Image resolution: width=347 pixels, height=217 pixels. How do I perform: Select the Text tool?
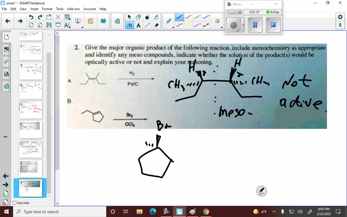coord(139,25)
